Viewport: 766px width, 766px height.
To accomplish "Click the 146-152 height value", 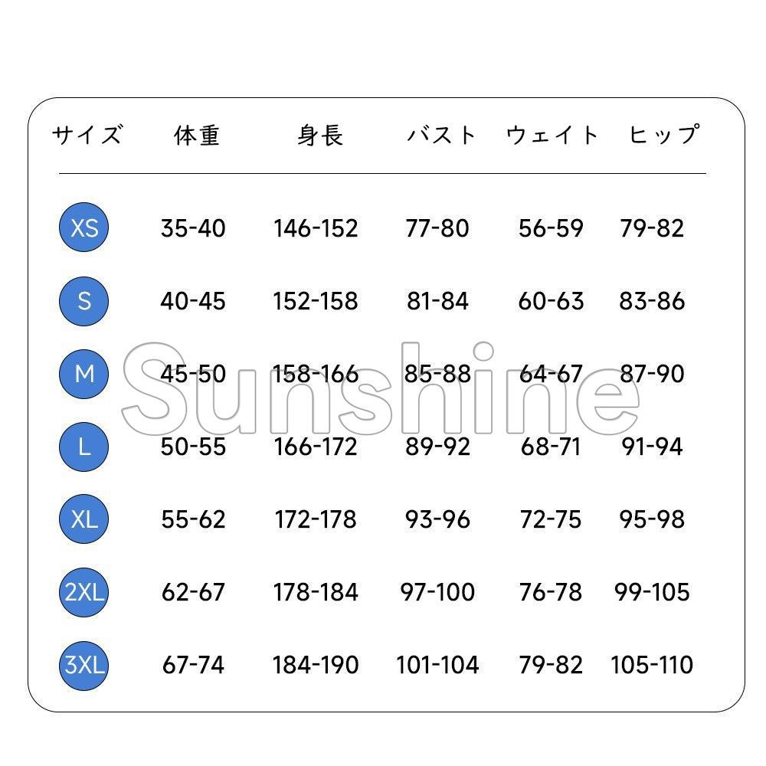I will [316, 228].
